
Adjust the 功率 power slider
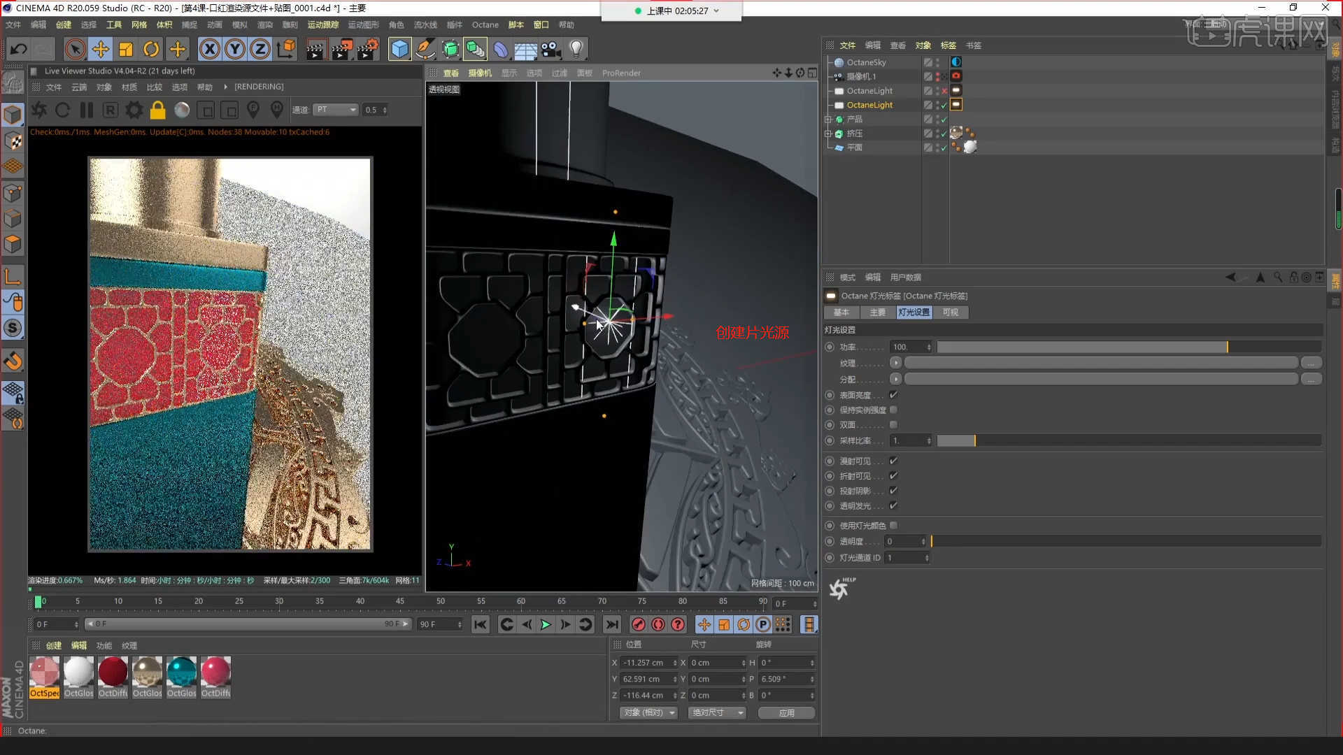(x=1129, y=347)
